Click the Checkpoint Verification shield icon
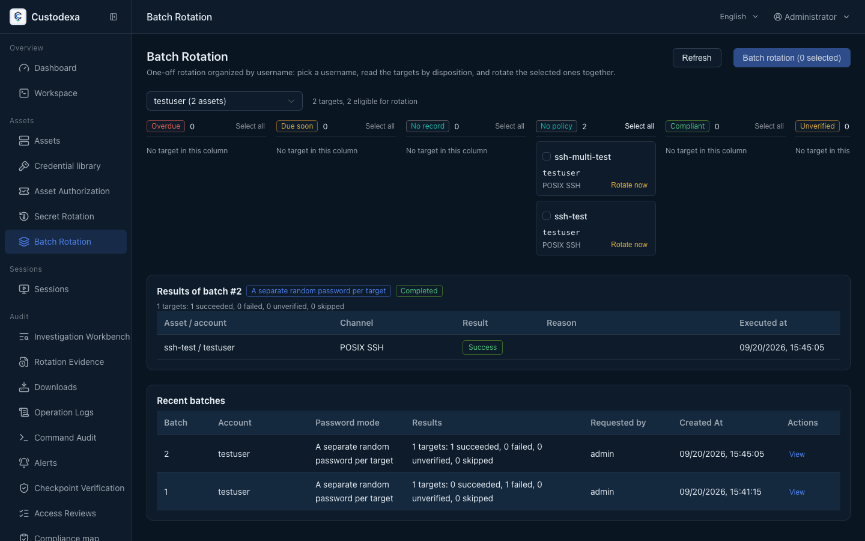 click(24, 488)
